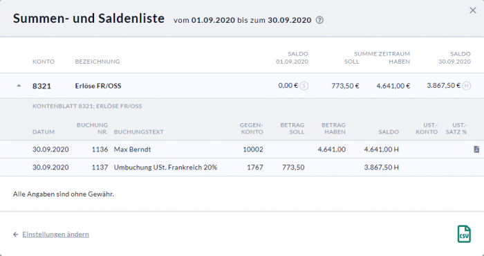
Task: Open document icon for Max Berndt booking
Action: [476, 149]
